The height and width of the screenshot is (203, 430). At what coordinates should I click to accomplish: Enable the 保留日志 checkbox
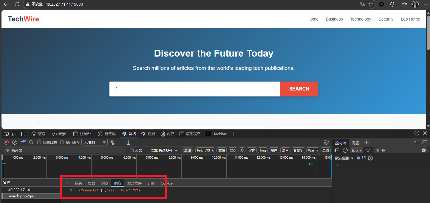[x=39, y=142]
